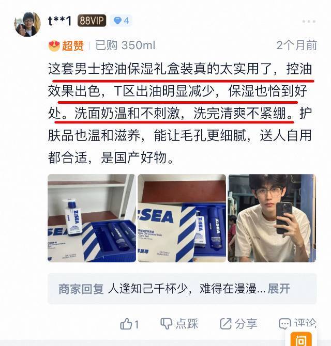331x346 pixels.
Task: Tap the blue diamond level 4 badge
Action: point(121,21)
